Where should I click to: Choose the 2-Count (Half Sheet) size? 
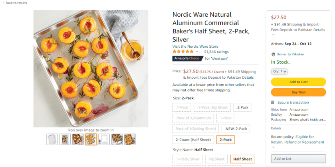tap(193, 140)
